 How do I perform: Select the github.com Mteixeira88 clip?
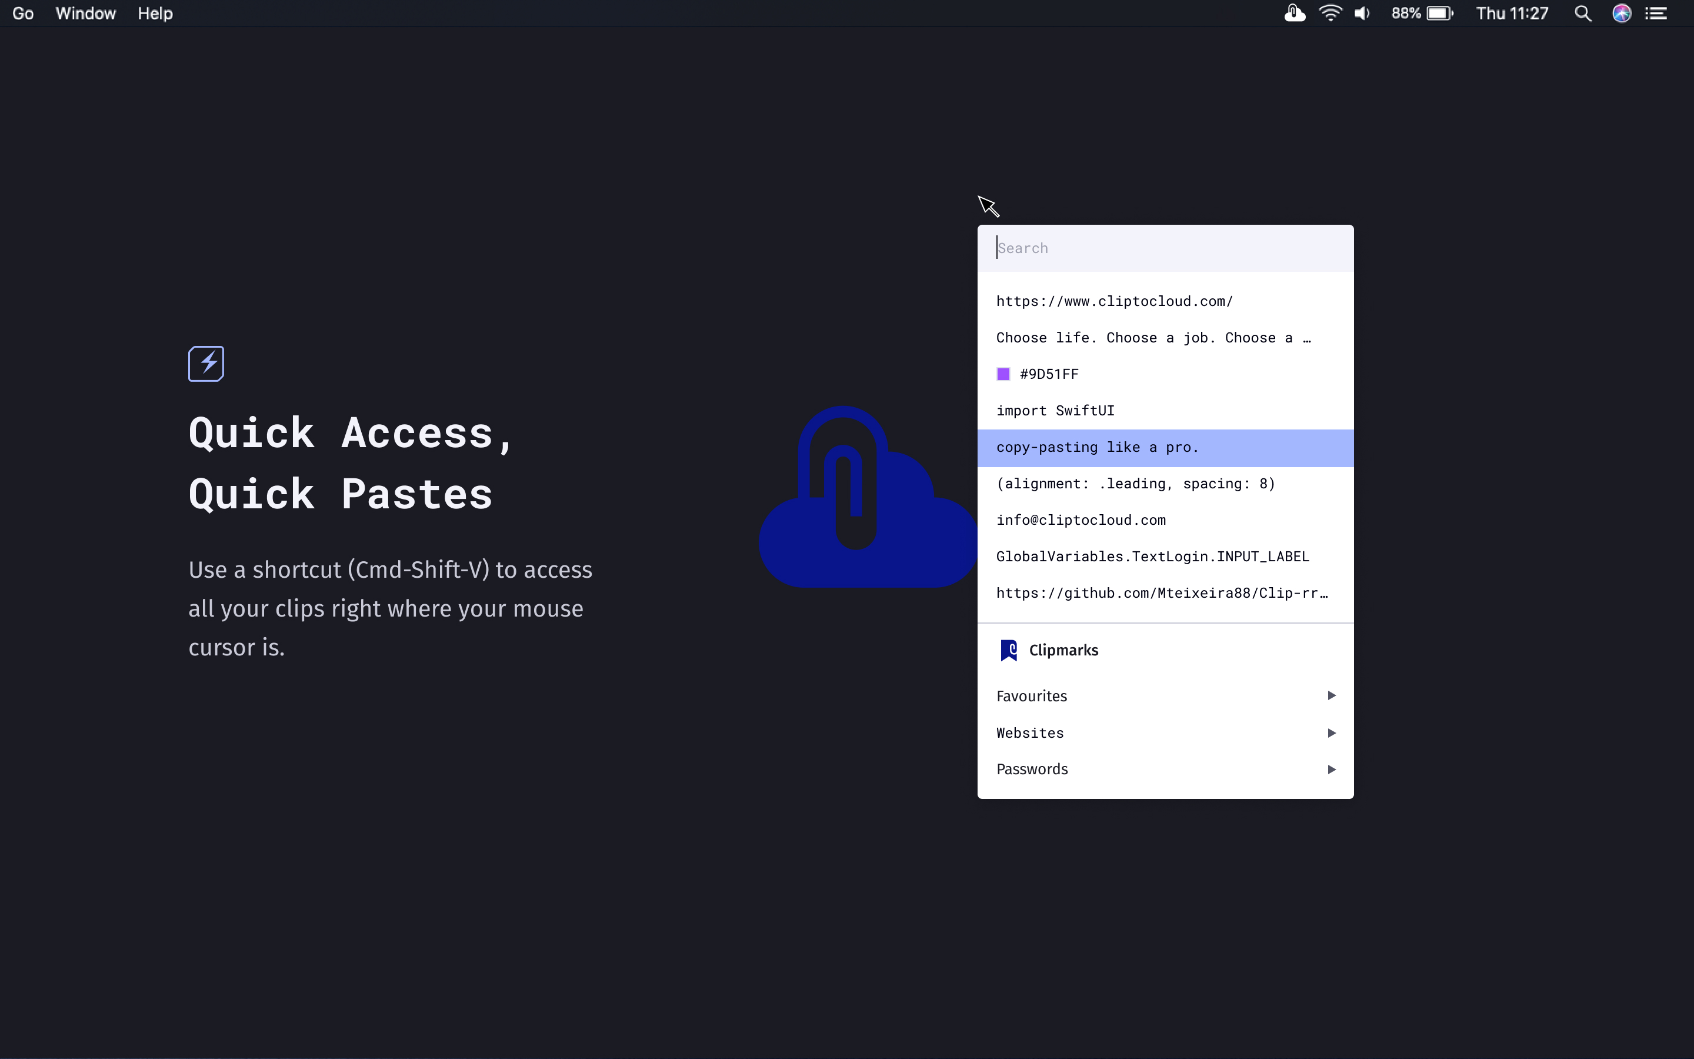coord(1165,593)
